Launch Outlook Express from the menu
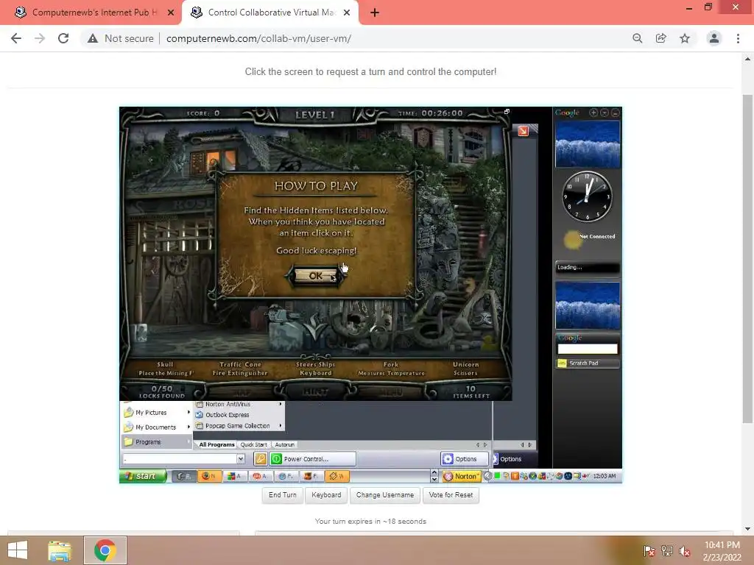This screenshot has width=754, height=565. tap(239, 415)
